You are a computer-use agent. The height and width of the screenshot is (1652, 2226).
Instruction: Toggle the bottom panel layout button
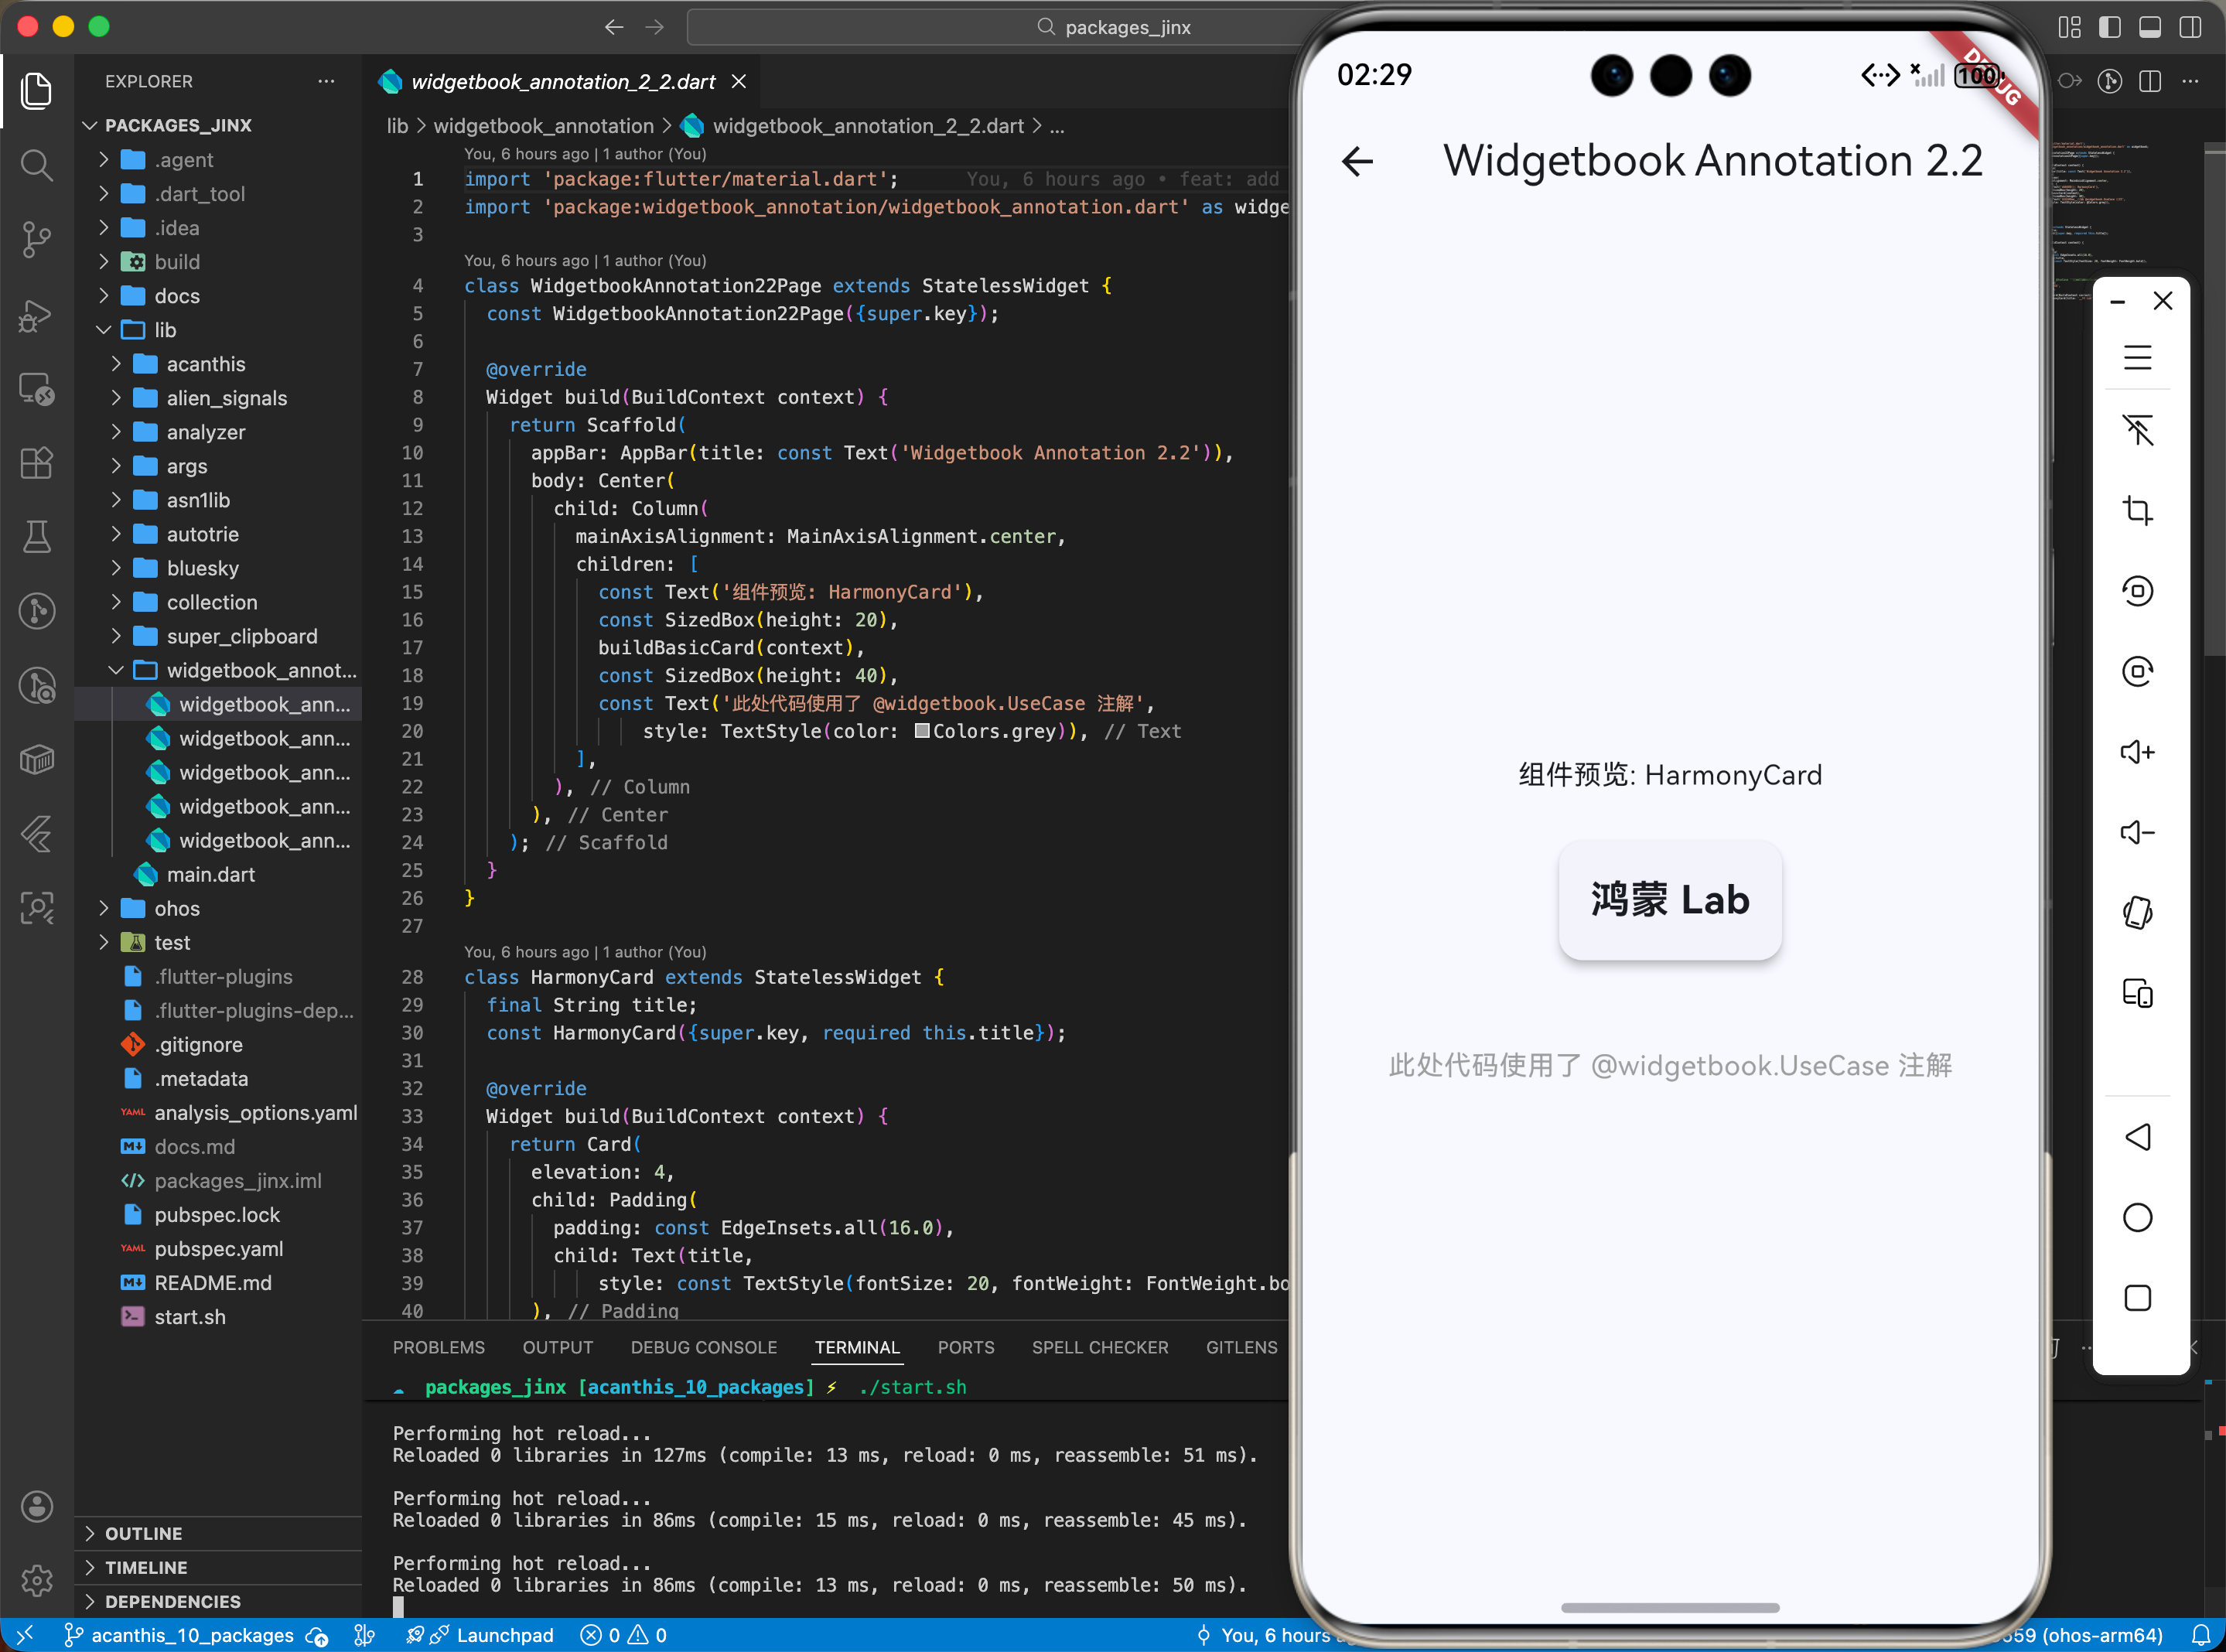(x=2150, y=27)
